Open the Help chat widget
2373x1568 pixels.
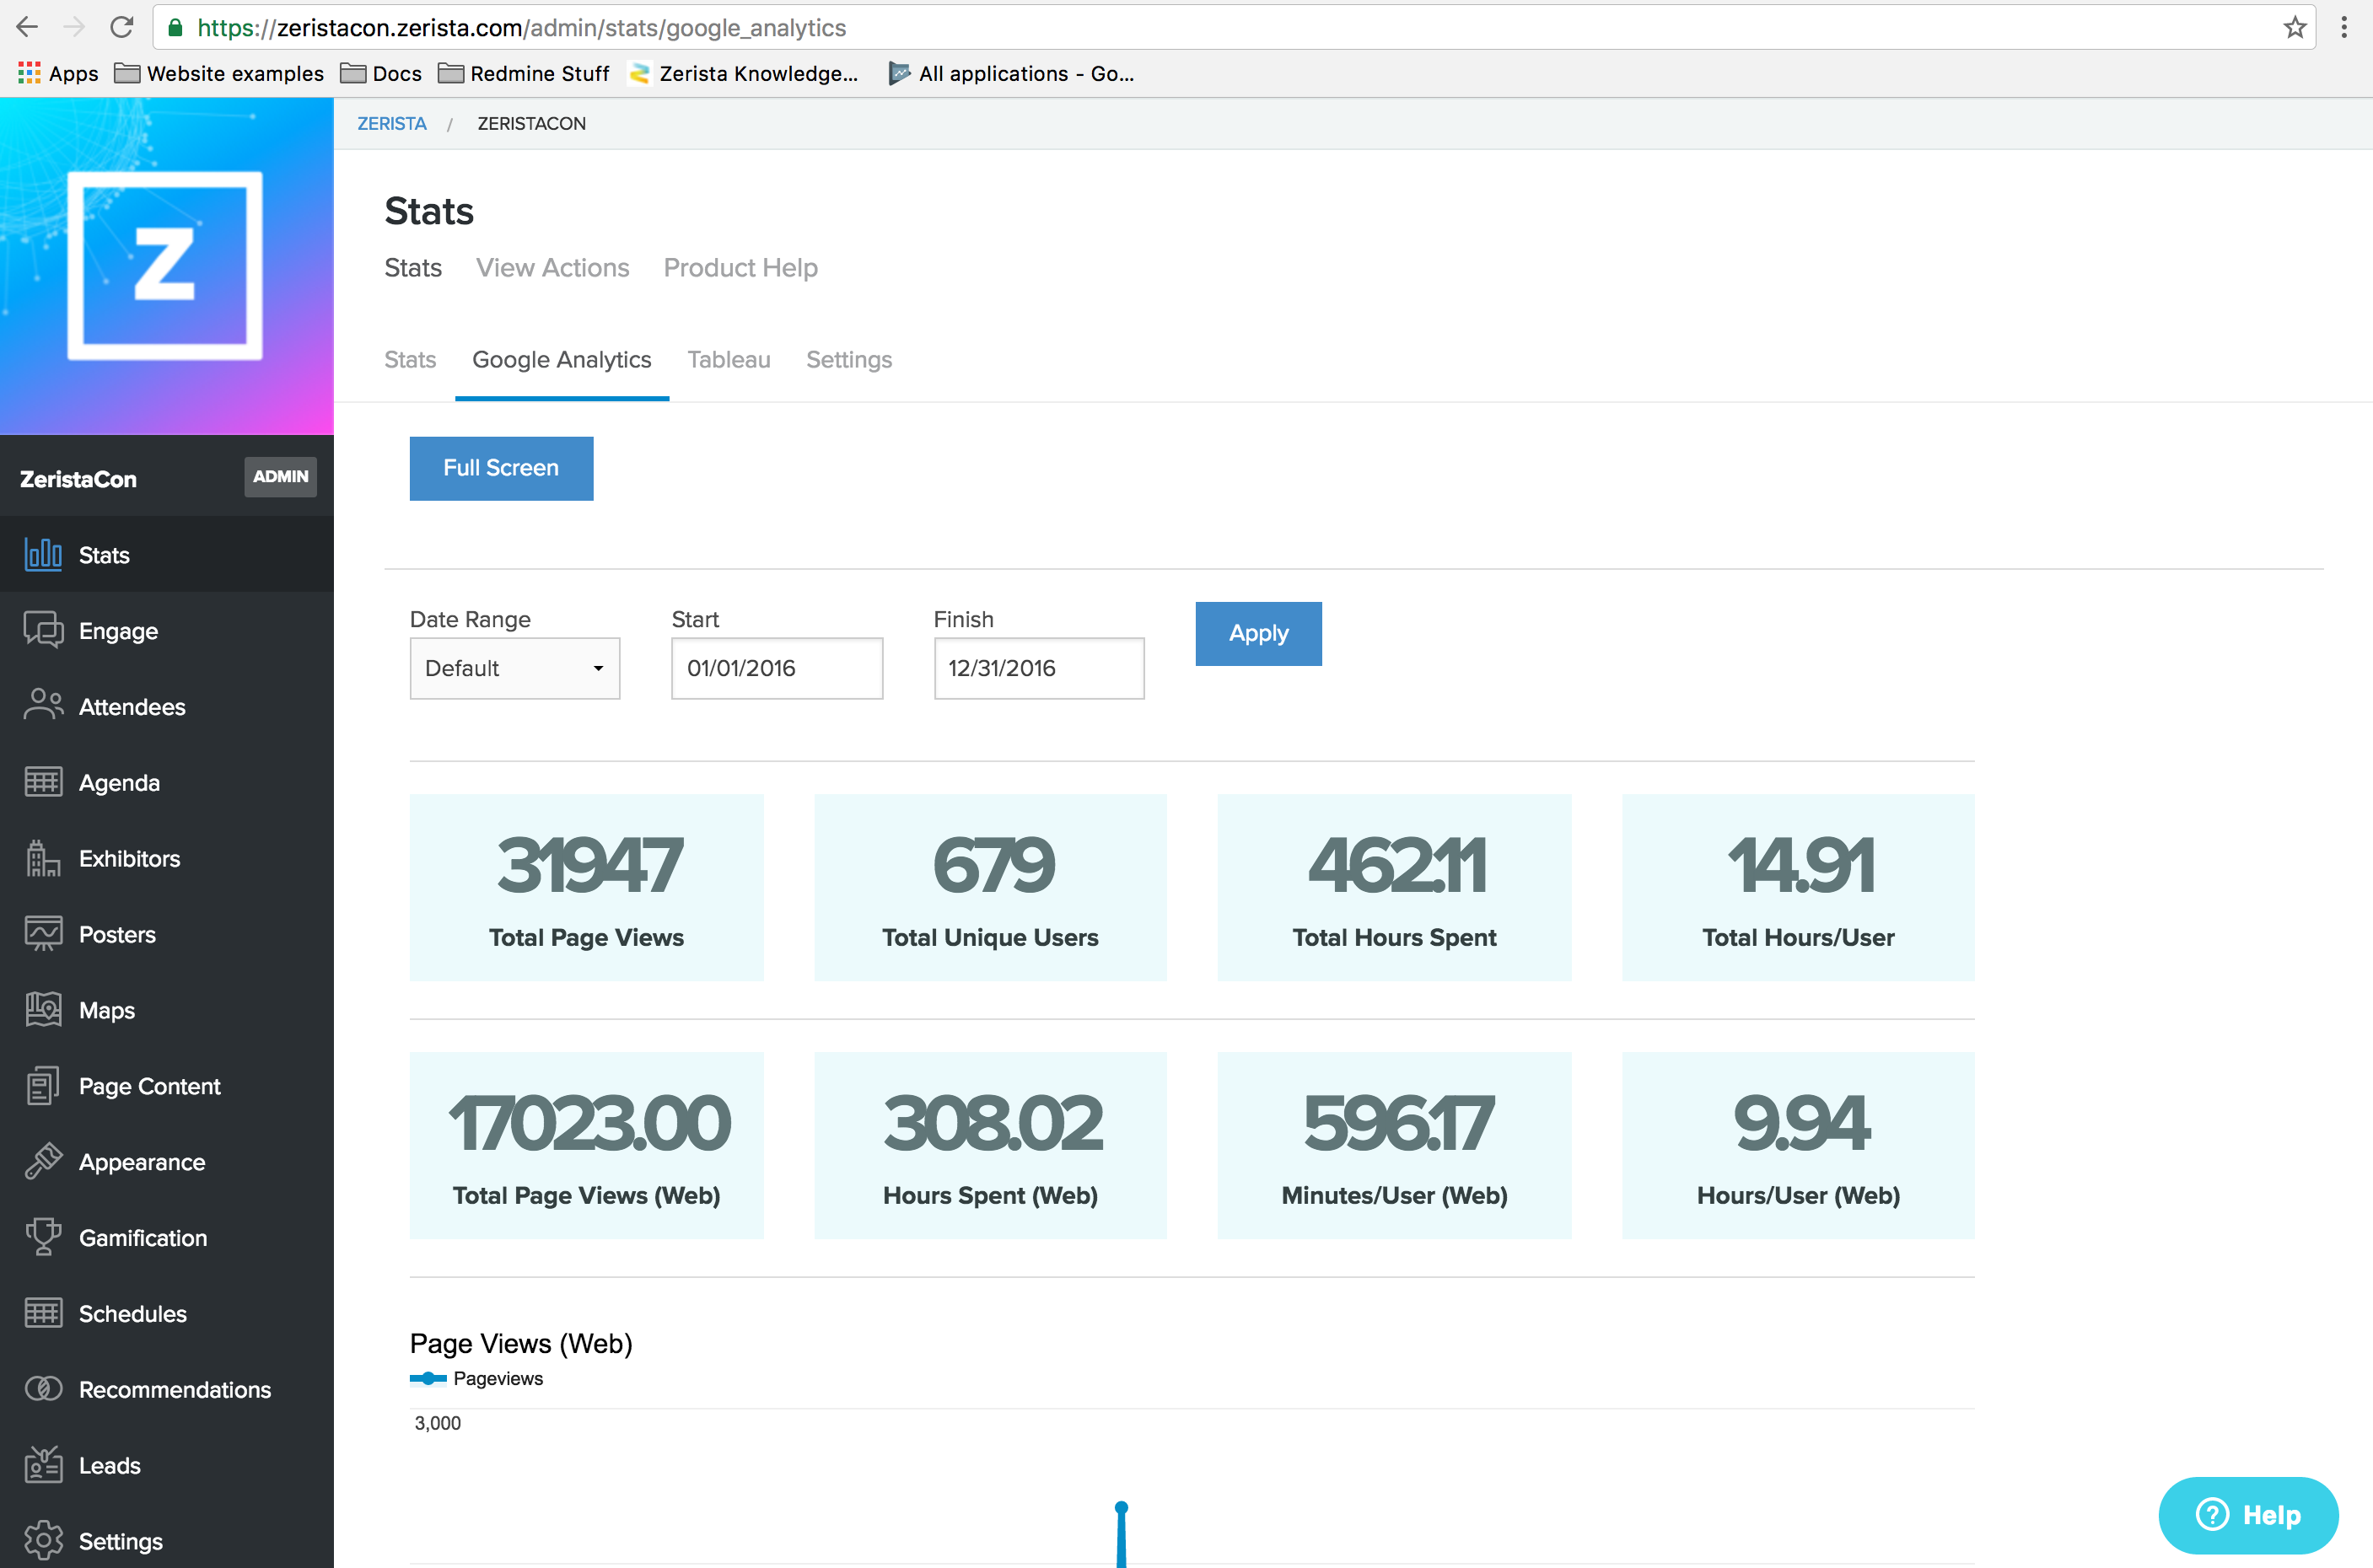click(2248, 1514)
